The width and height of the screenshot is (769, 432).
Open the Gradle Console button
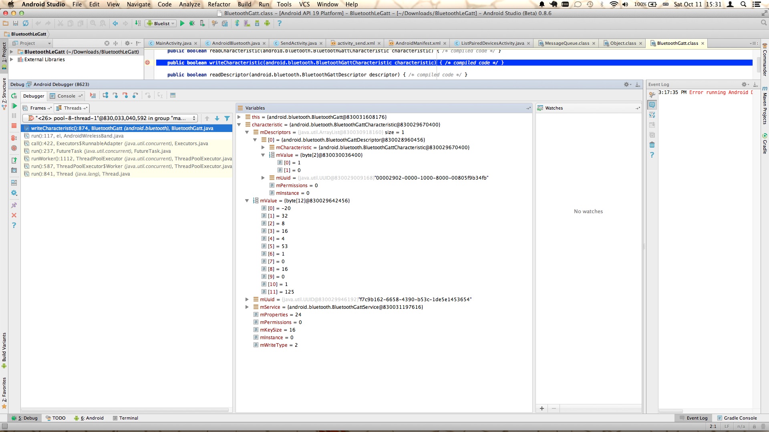pyautogui.click(x=737, y=418)
